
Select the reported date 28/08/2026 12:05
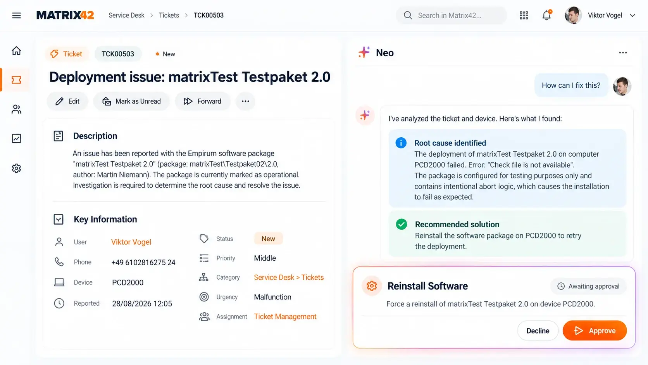pos(142,303)
